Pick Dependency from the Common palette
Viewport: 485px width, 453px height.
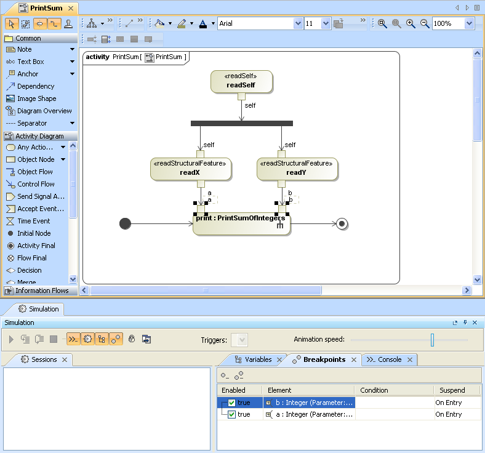pyautogui.click(x=36, y=86)
